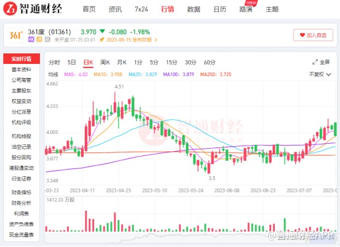Open 沽空记录 in sidebar
The image size is (340, 247).
22,147
